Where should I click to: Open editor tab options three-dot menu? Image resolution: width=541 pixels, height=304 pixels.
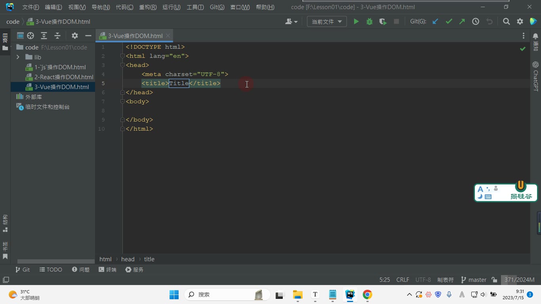point(524,36)
